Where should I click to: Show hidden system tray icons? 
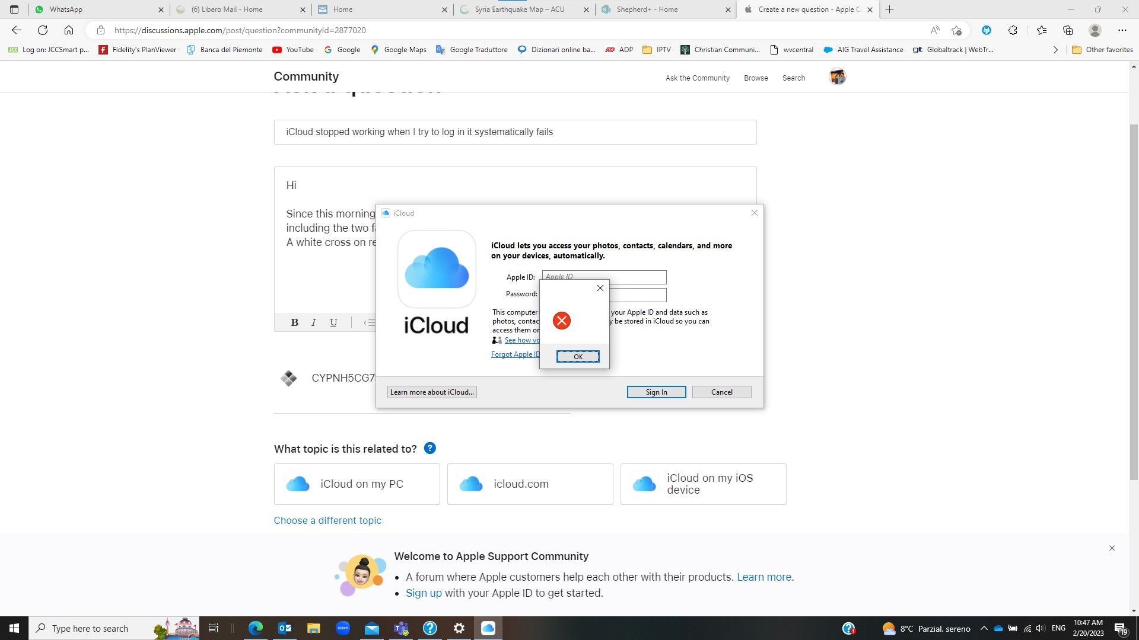(x=984, y=628)
